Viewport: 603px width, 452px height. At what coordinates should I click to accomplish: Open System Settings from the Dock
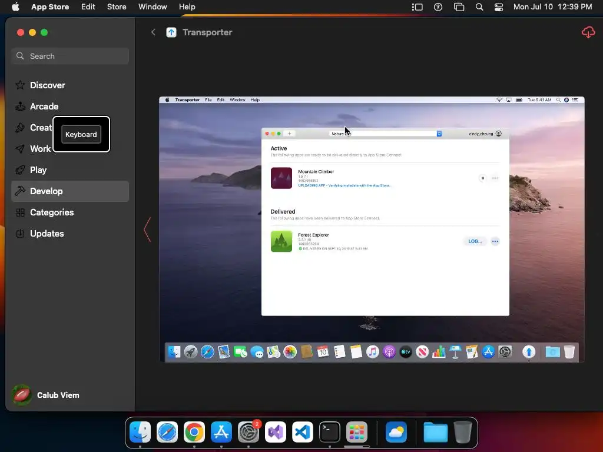coord(249,432)
